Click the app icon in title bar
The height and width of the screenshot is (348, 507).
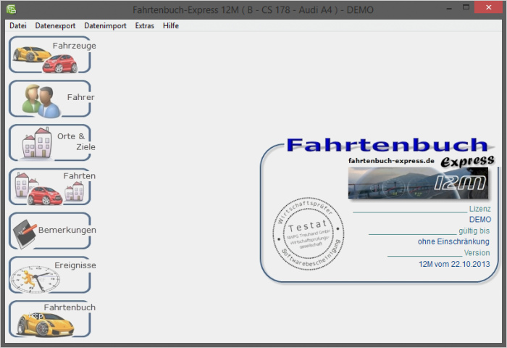11,9
